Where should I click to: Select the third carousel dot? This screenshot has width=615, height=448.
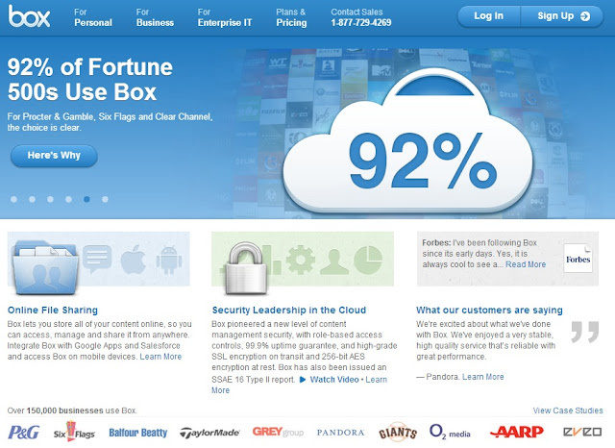(50, 199)
